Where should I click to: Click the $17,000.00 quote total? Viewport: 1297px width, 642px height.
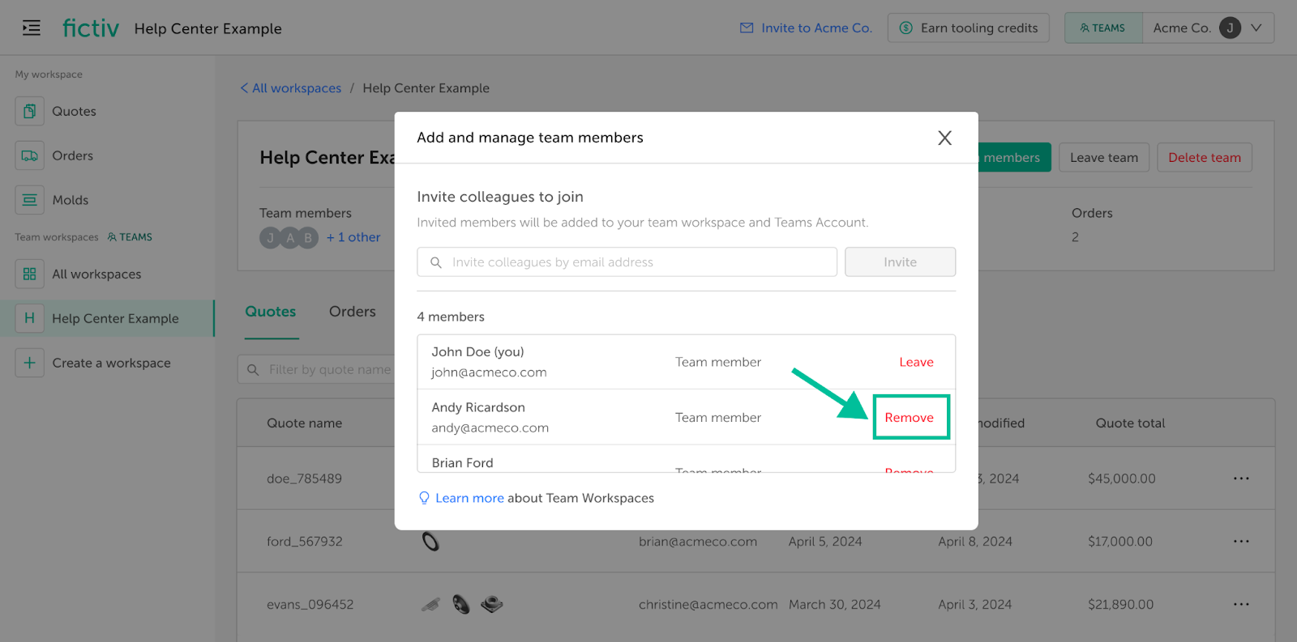click(1120, 541)
